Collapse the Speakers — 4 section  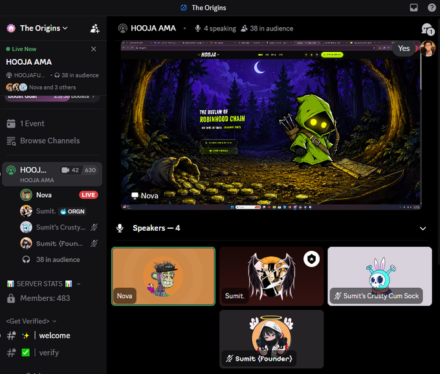[423, 228]
